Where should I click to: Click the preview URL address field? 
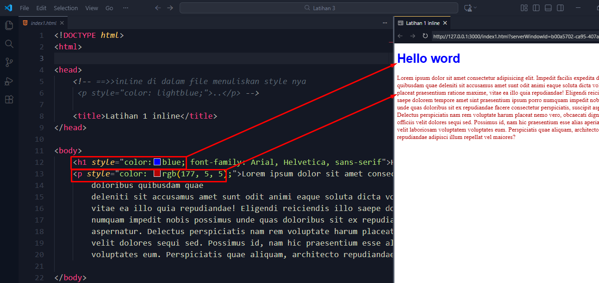514,36
